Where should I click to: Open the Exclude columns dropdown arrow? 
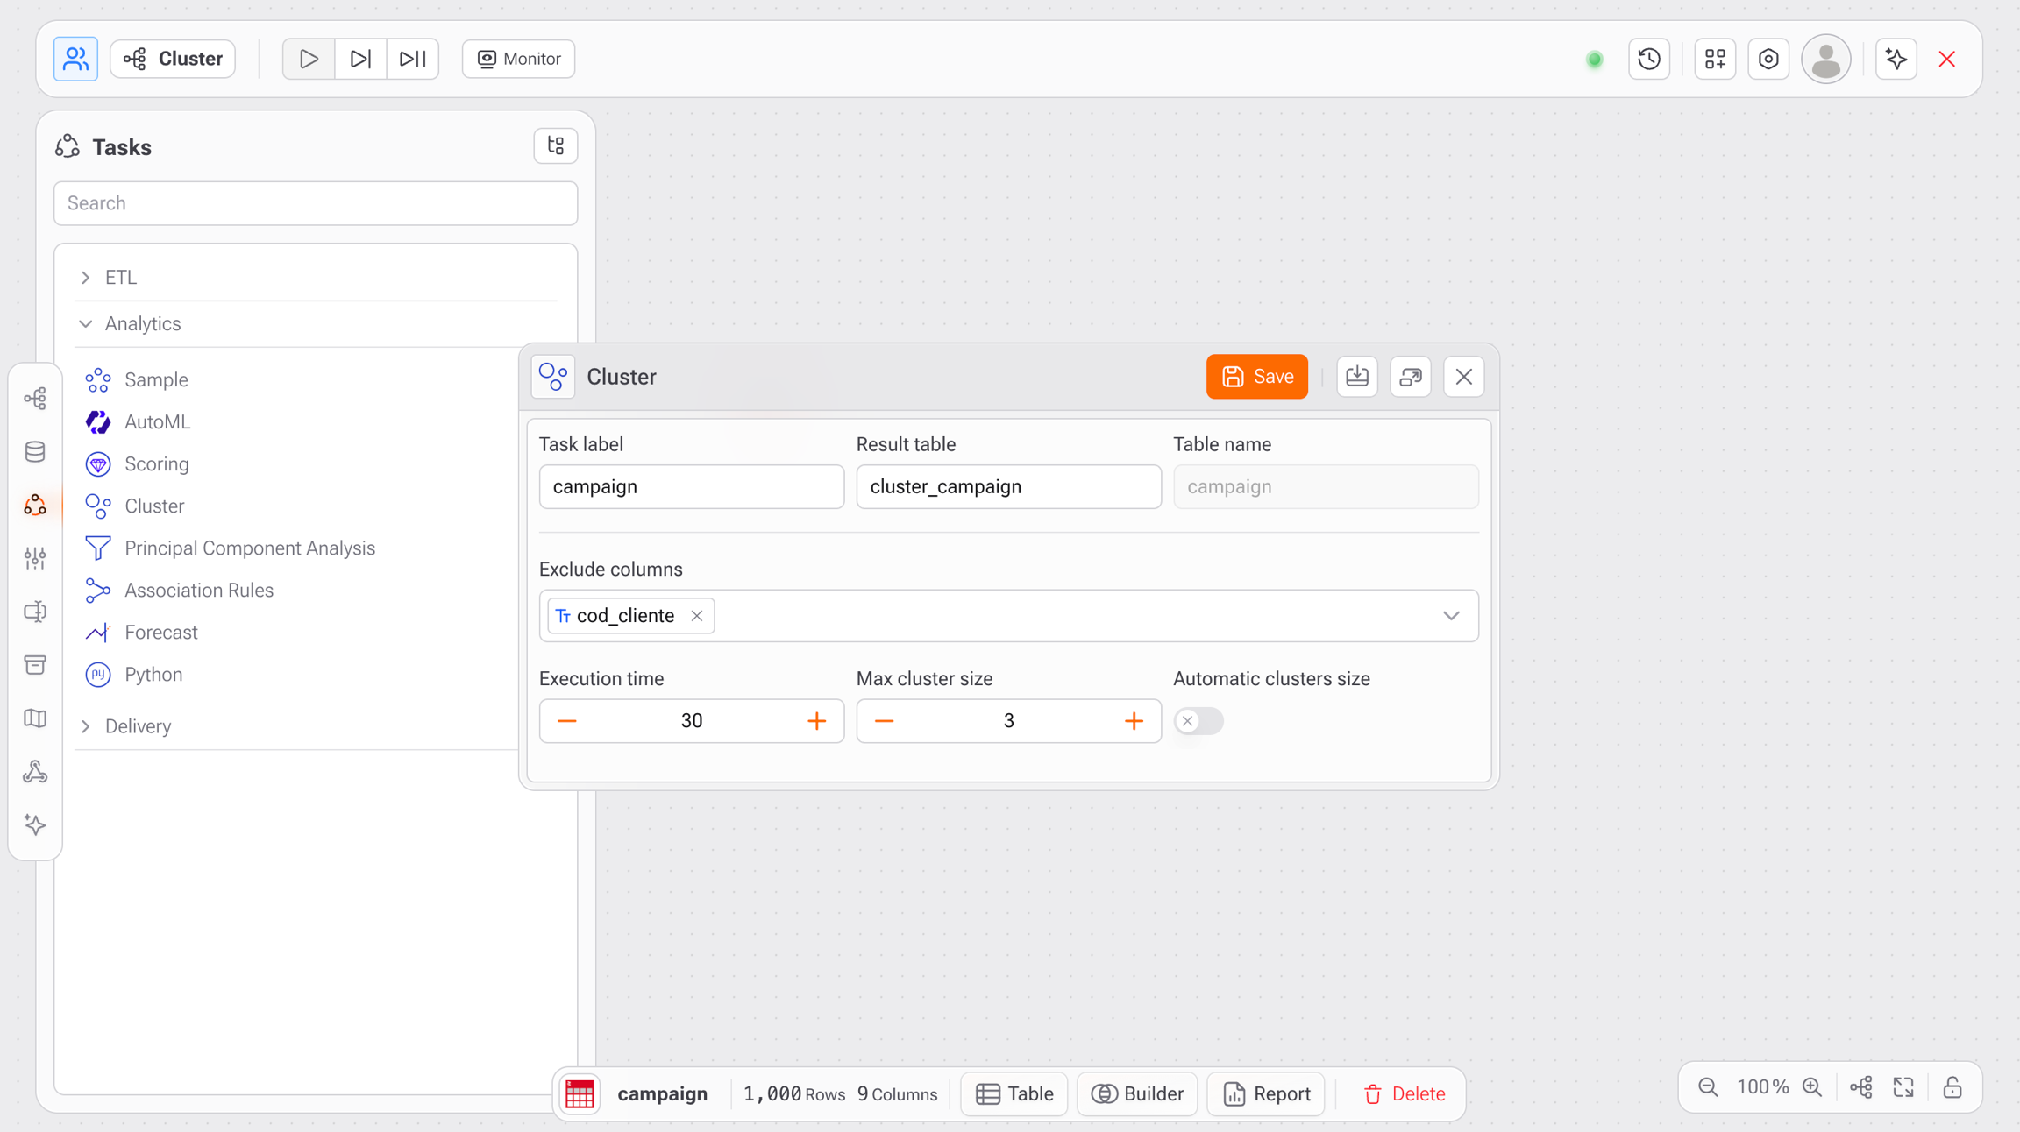point(1451,616)
